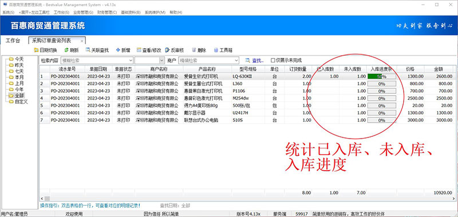
Task: Close the 采购订单查询列表 tab
Action: (82, 41)
